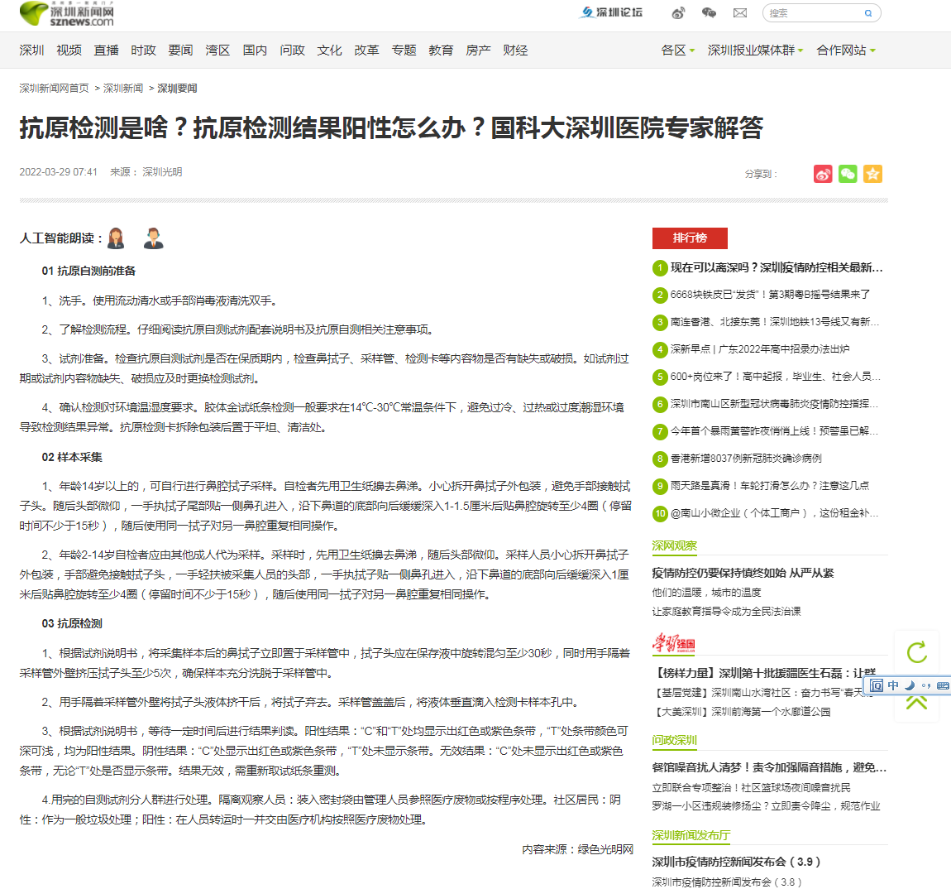Open the WeChat icon in the header
Viewport: 951px width, 889px height.
click(709, 12)
